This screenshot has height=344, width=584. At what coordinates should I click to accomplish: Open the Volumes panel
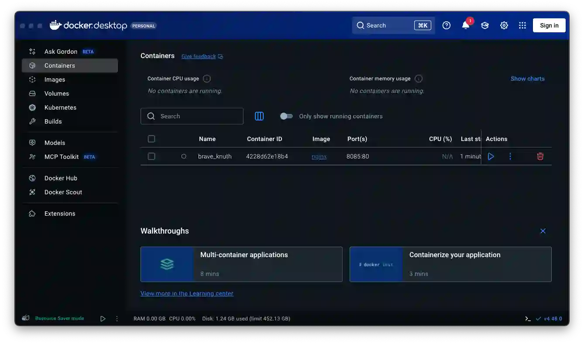pos(56,93)
